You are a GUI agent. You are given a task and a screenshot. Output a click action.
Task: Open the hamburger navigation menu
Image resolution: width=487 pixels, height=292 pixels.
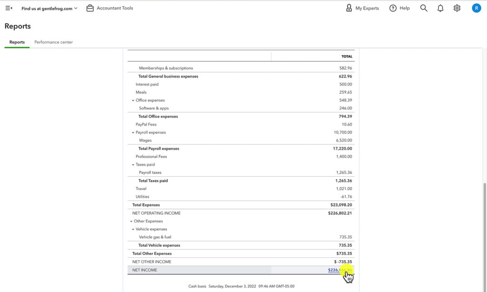9,8
